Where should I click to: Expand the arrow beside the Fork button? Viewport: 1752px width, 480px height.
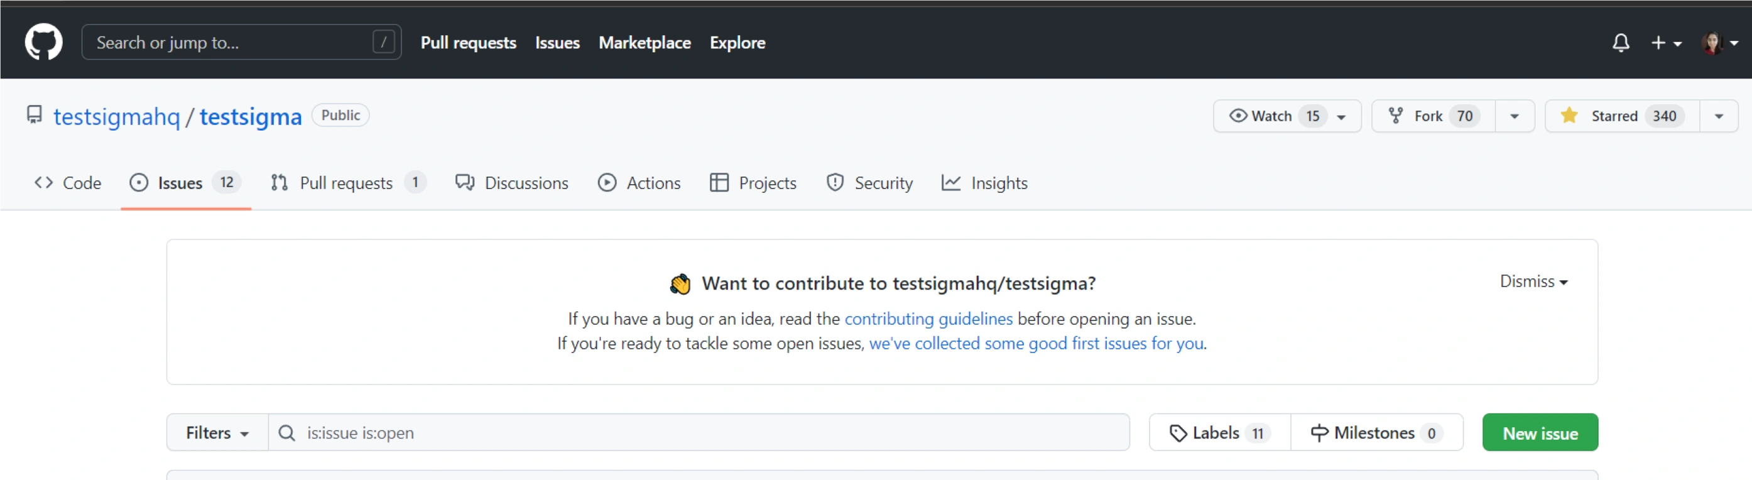(1514, 116)
